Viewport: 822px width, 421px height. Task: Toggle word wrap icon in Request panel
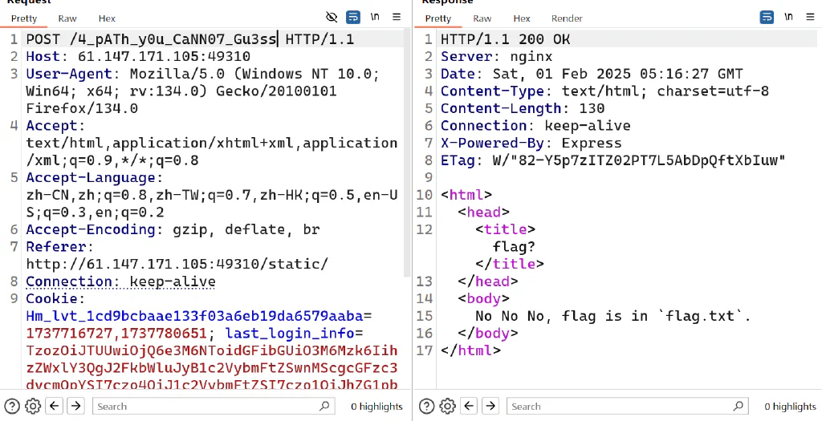[x=353, y=18]
